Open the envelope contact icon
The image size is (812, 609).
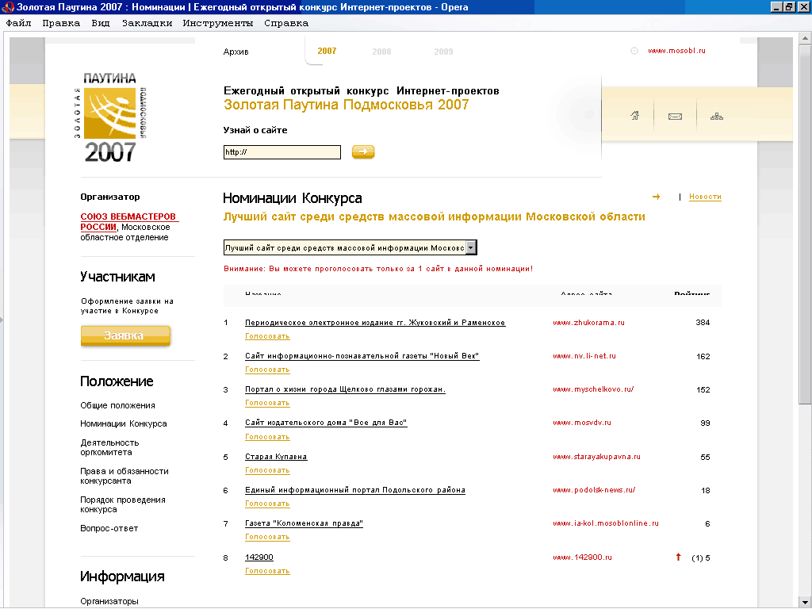[x=675, y=117]
